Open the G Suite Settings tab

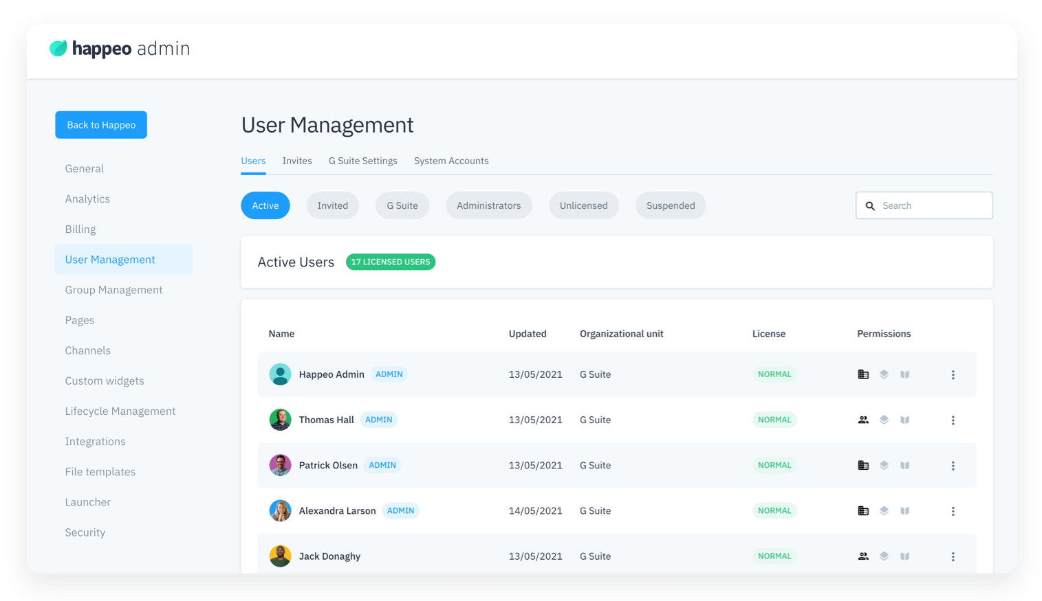(362, 161)
